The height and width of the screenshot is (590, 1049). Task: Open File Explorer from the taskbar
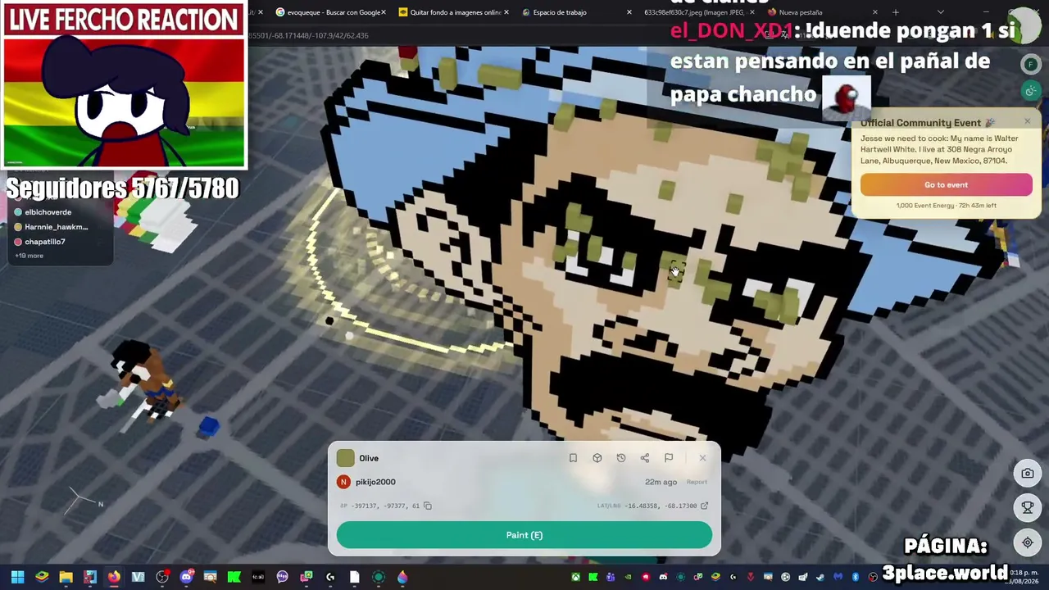tap(66, 577)
